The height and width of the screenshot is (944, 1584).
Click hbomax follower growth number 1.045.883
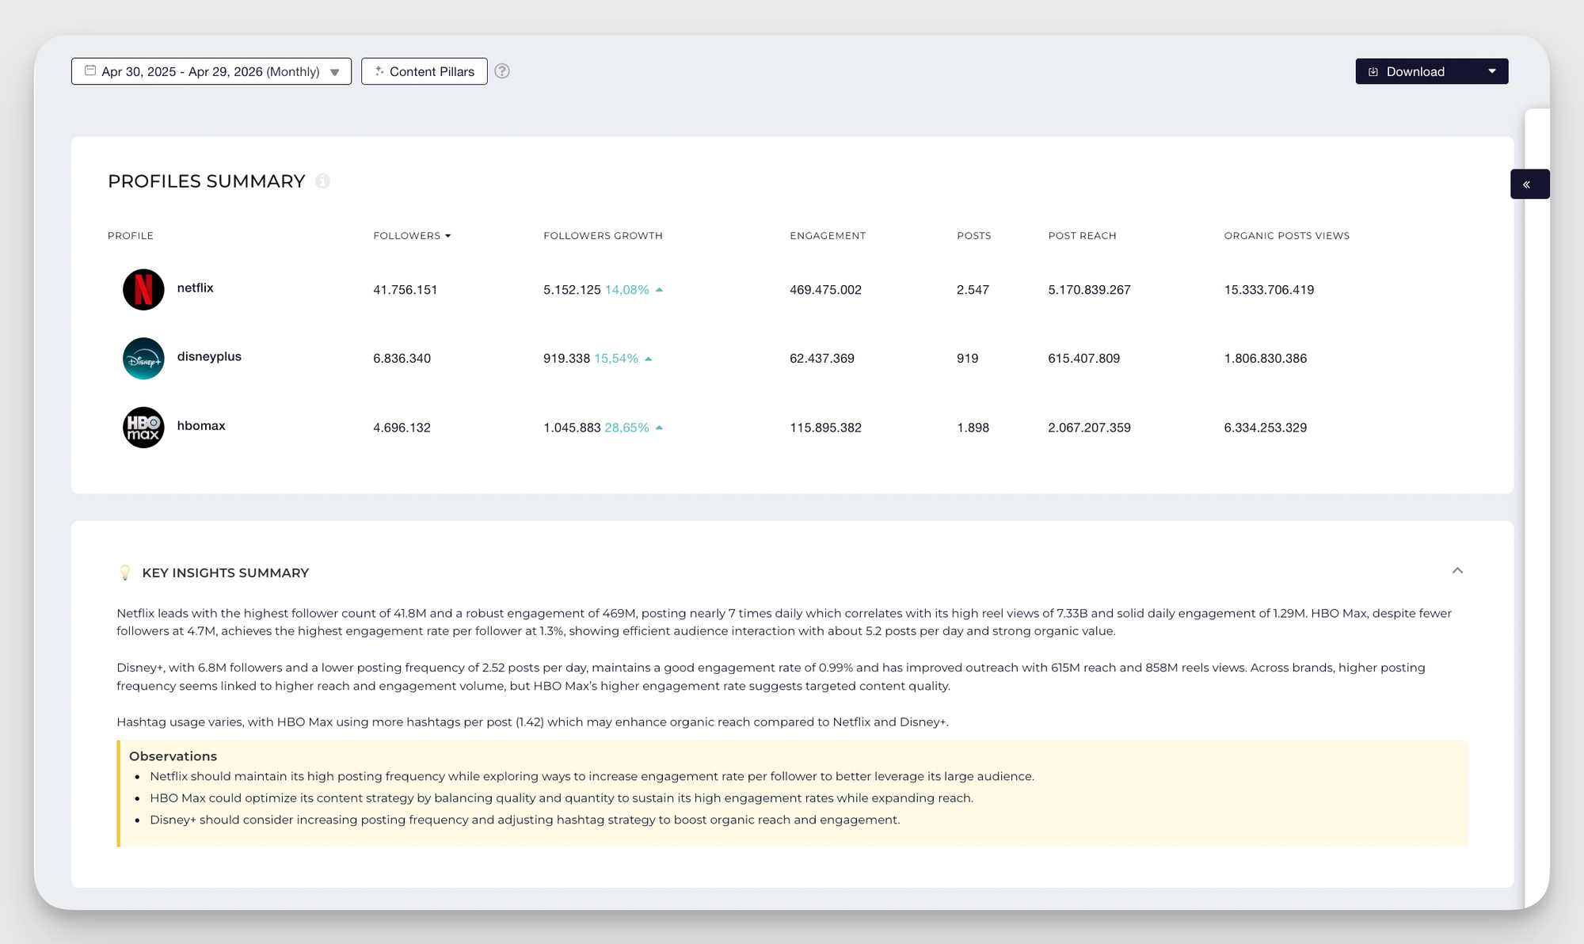click(x=572, y=428)
